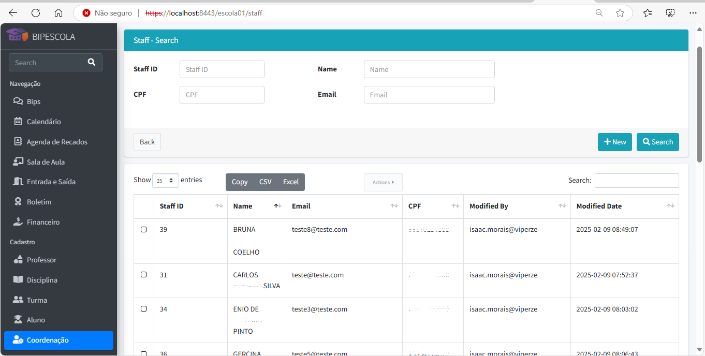This screenshot has width=705, height=356.
Task: Select the checkbox for CARLOS row
Action: click(x=144, y=275)
